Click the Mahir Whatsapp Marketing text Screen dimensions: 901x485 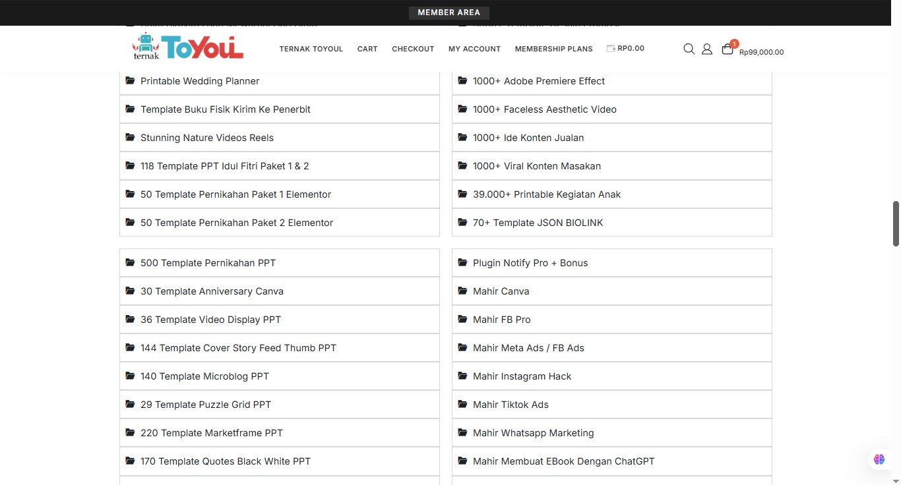pos(534,433)
